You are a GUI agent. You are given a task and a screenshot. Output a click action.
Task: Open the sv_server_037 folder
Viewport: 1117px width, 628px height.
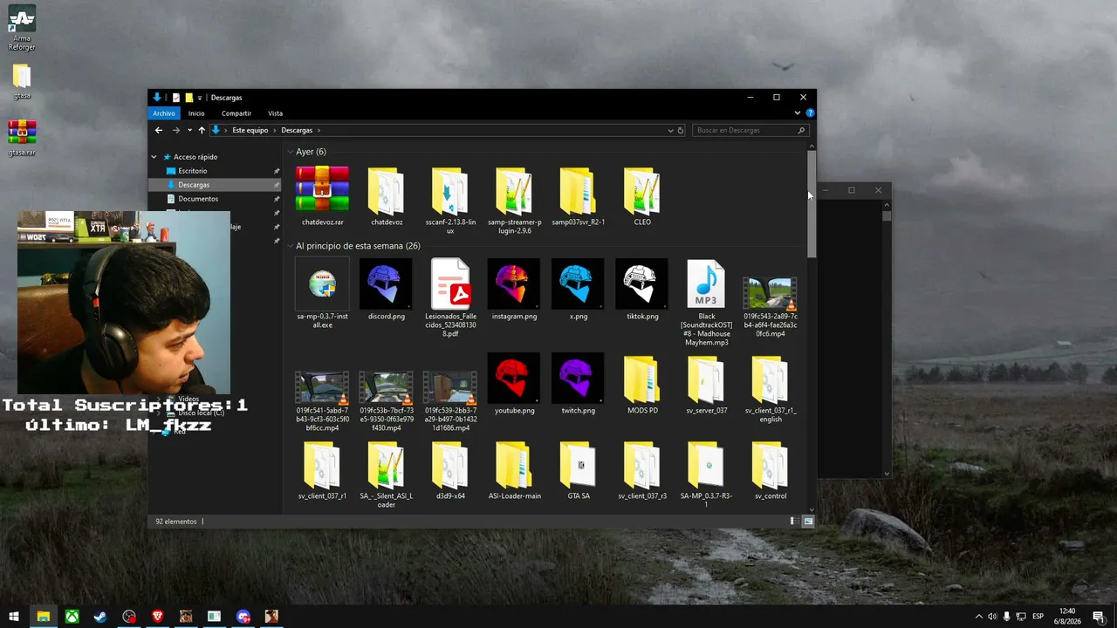pos(706,384)
